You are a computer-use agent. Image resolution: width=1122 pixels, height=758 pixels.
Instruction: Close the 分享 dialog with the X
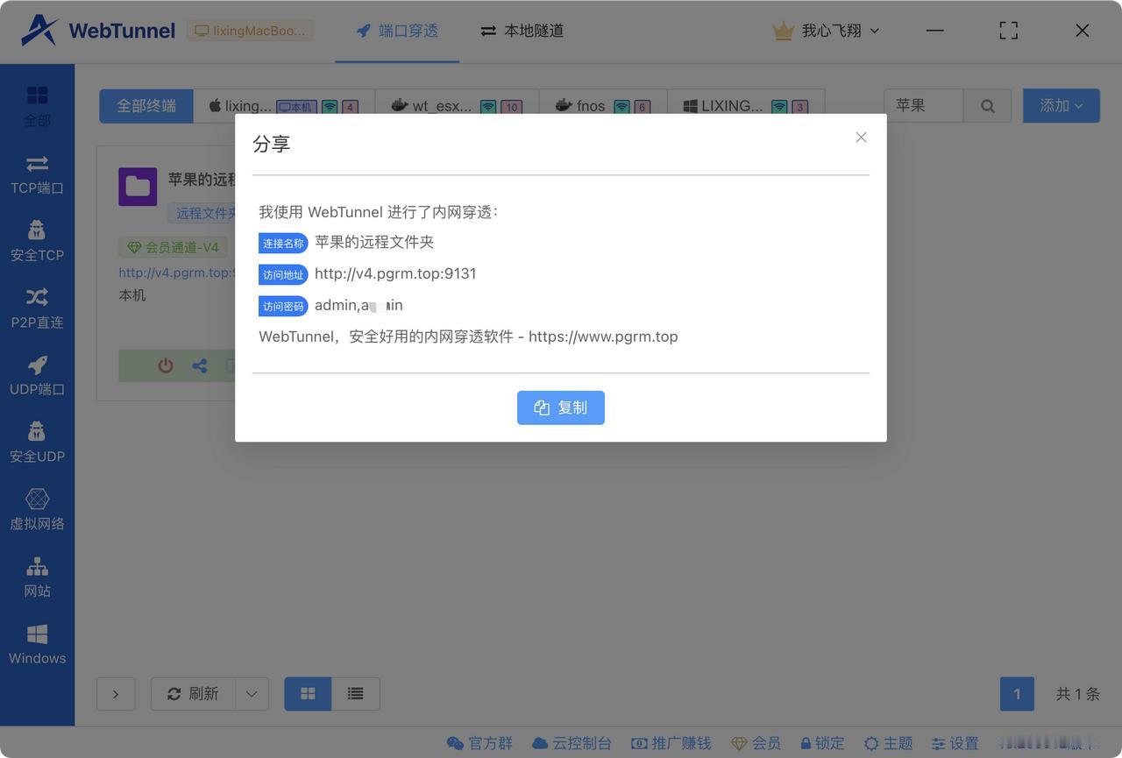tap(861, 138)
